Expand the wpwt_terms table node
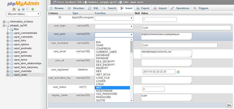The image size is (234, 109). click(x=8, y=60)
